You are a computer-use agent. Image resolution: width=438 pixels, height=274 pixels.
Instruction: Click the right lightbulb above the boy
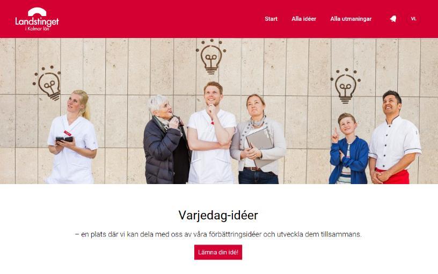[x=346, y=86]
